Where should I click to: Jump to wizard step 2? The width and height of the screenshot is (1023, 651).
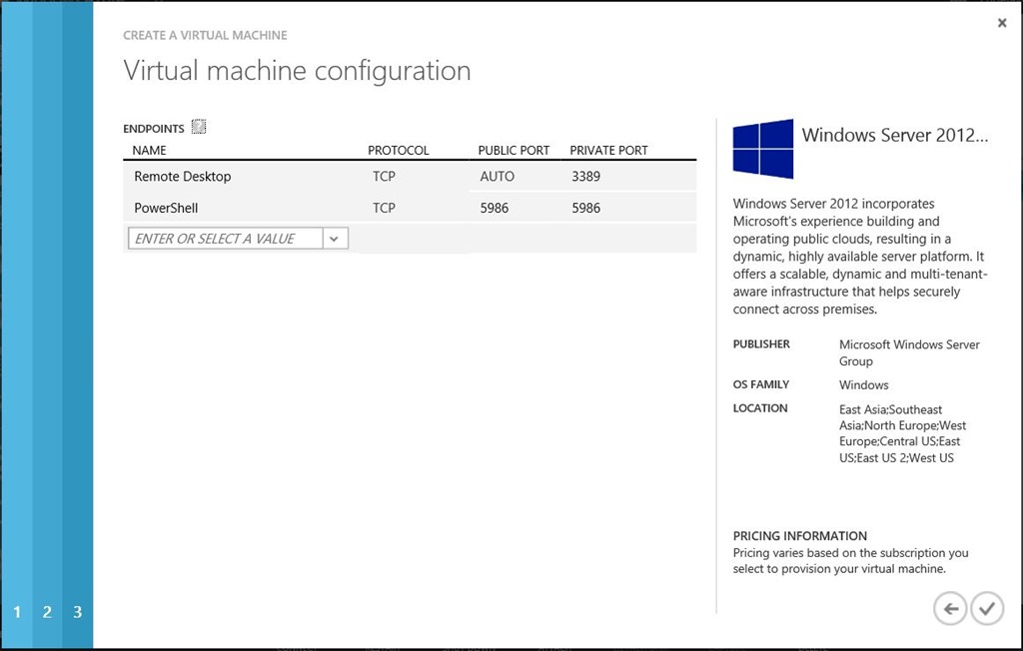coord(47,612)
